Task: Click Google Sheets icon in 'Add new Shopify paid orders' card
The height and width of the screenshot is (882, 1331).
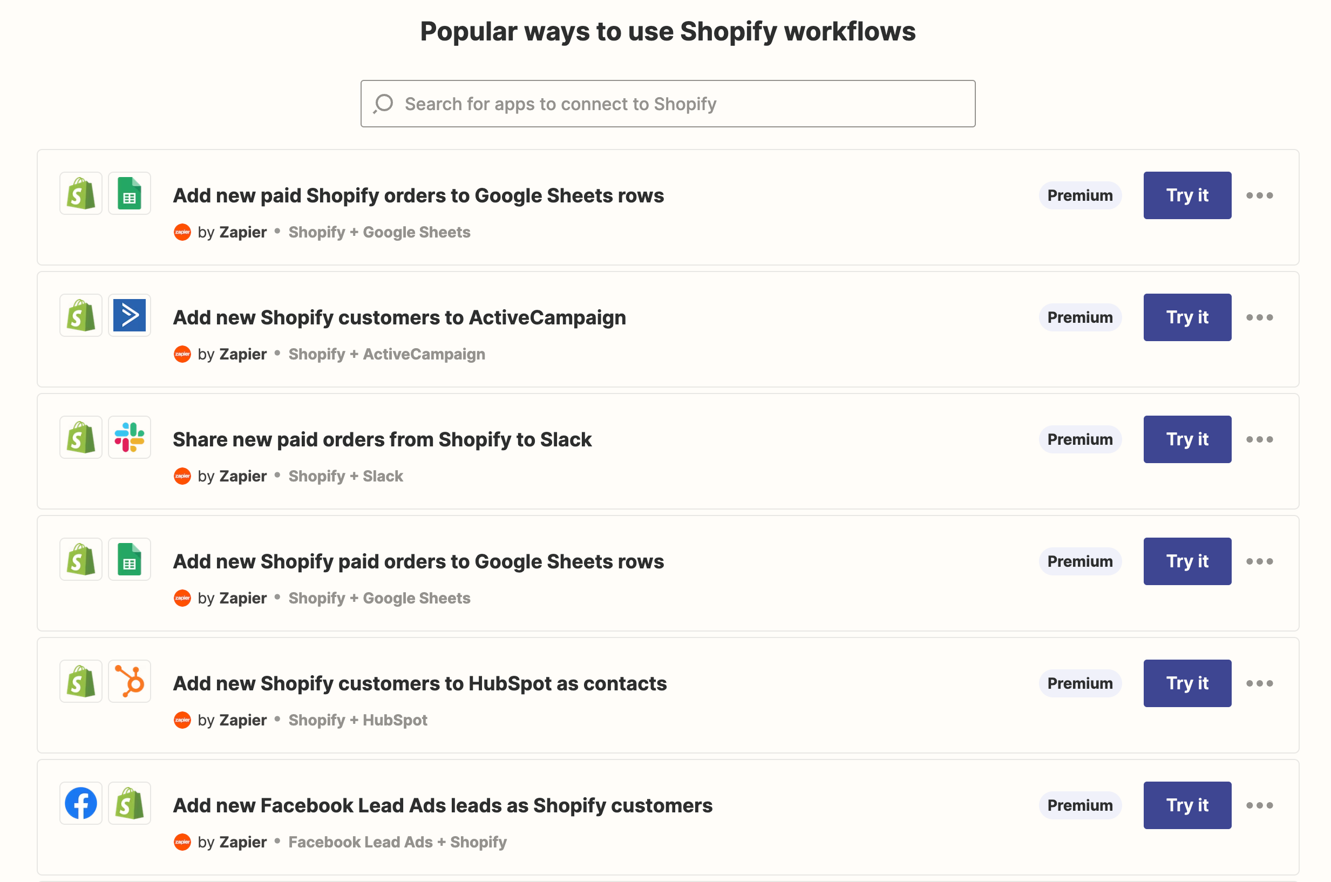Action: [130, 560]
